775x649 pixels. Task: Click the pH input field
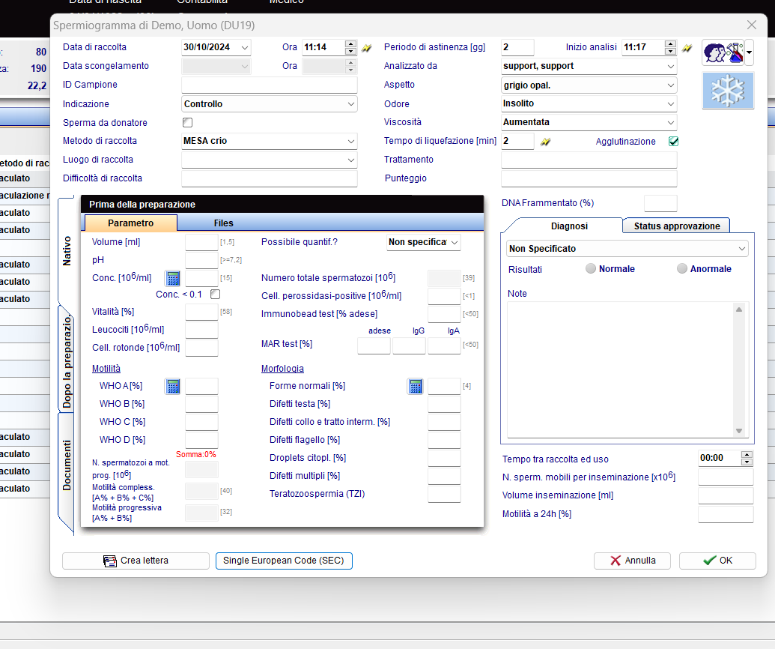(201, 260)
